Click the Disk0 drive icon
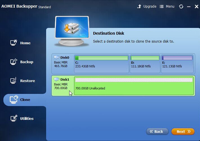The image size is (200, 141). [x=57, y=57]
